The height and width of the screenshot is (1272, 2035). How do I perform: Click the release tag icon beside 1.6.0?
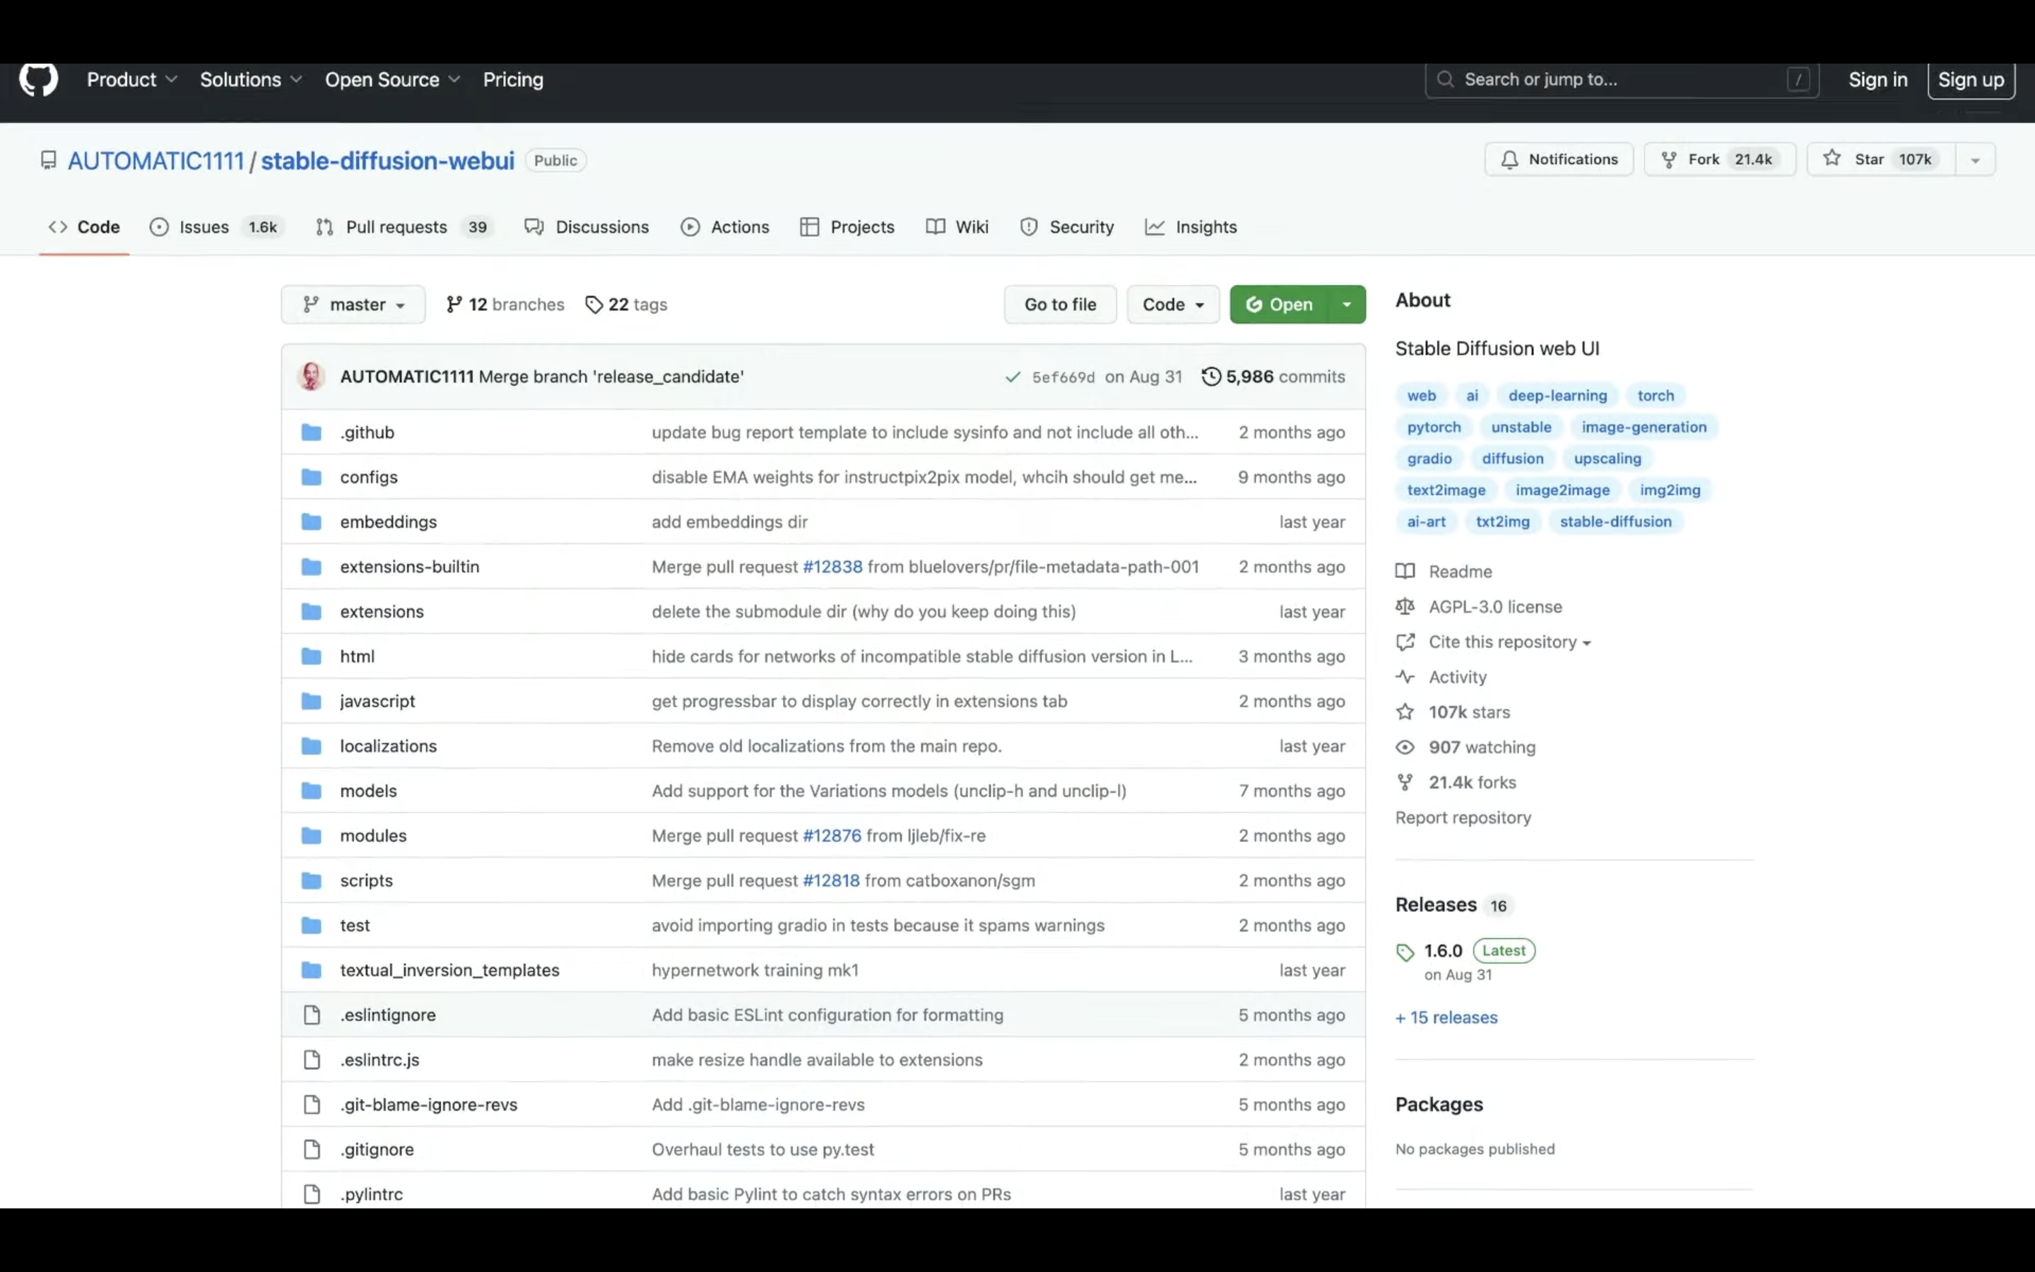tap(1405, 953)
